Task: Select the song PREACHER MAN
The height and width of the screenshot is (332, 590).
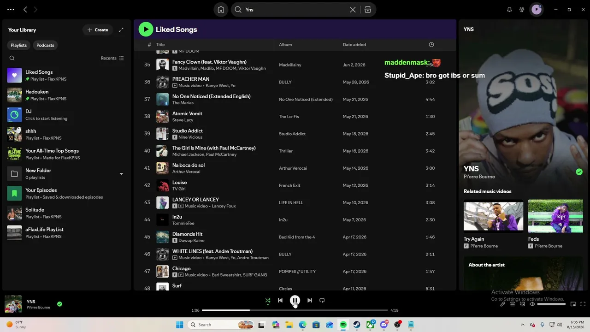Action: tap(191, 79)
